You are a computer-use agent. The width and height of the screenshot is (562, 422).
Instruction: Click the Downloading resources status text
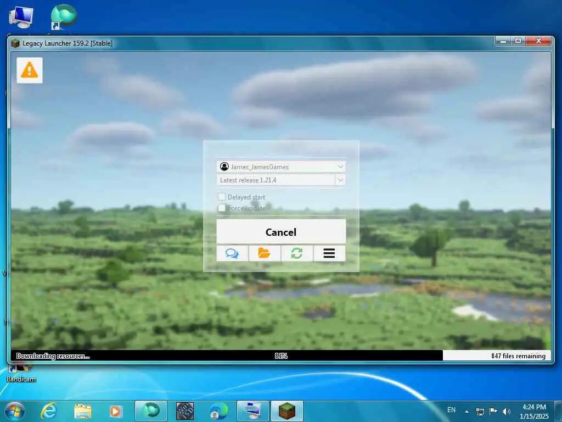(x=53, y=356)
